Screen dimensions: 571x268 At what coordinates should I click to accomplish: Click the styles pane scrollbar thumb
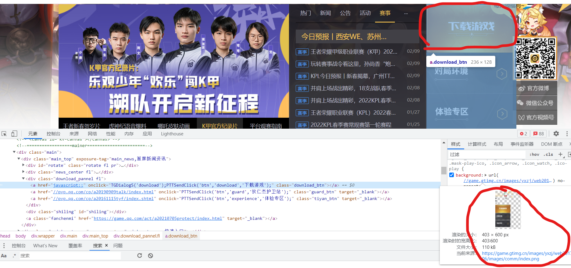[x=444, y=170]
